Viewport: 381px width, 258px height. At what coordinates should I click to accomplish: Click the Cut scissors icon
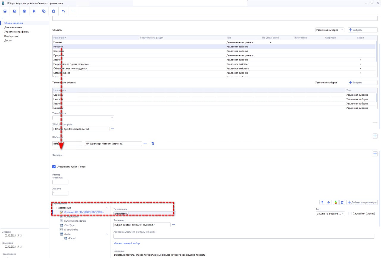tap(34, 11)
